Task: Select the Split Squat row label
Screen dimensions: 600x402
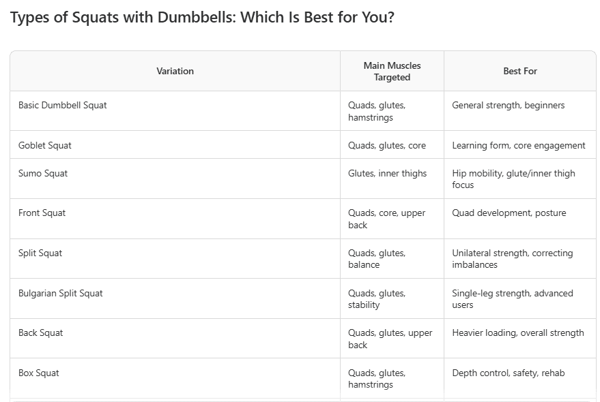Action: pyautogui.click(x=40, y=253)
